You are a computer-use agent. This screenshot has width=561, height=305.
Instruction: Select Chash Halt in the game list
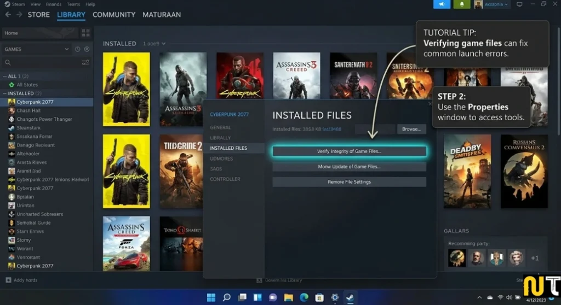coord(28,111)
